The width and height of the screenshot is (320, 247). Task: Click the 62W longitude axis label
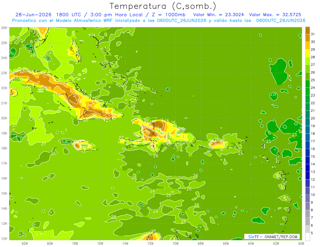(x=276, y=243)
